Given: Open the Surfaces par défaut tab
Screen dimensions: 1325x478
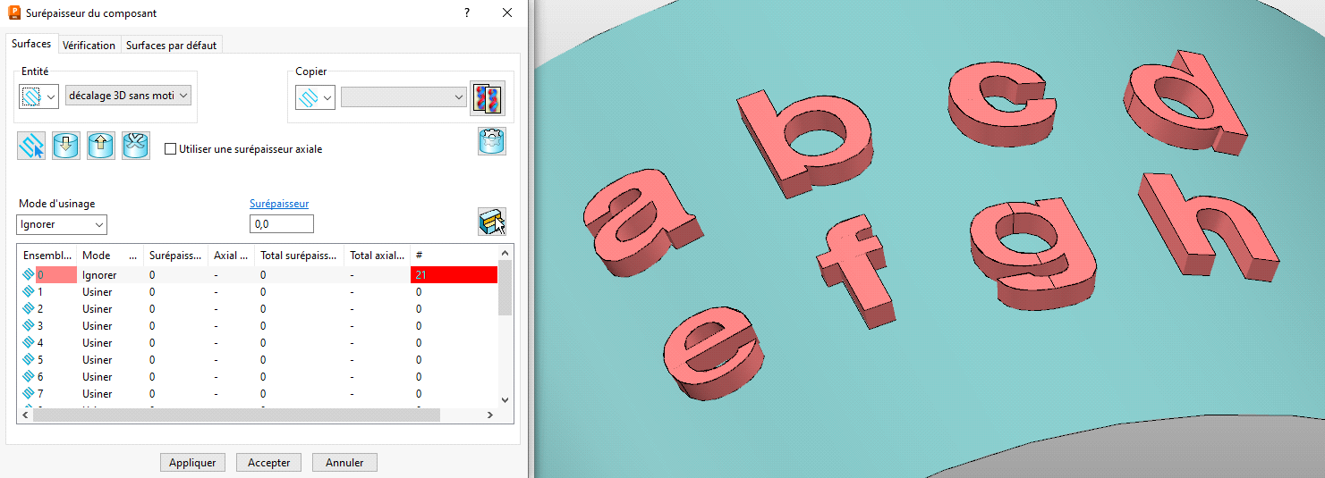Looking at the screenshot, I should point(171,46).
